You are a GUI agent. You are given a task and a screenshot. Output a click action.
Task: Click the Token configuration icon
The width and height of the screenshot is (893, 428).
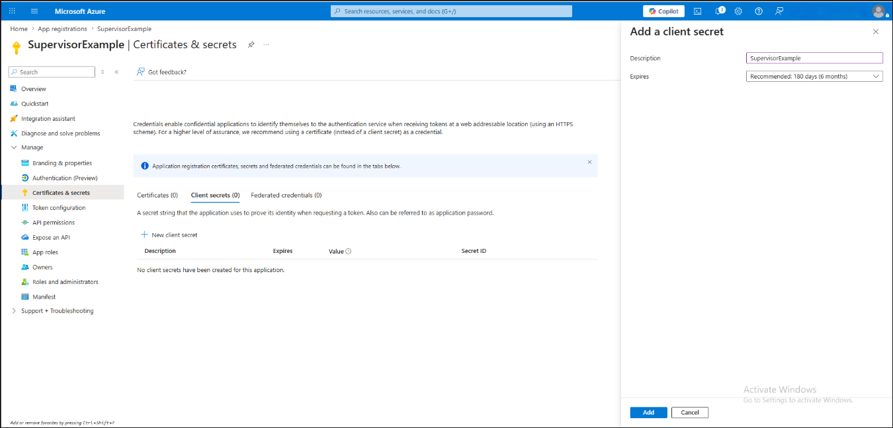click(25, 207)
